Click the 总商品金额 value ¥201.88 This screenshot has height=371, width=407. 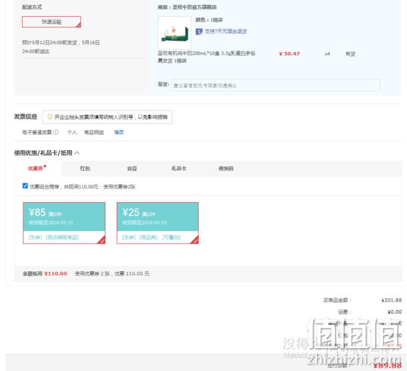[x=392, y=300]
